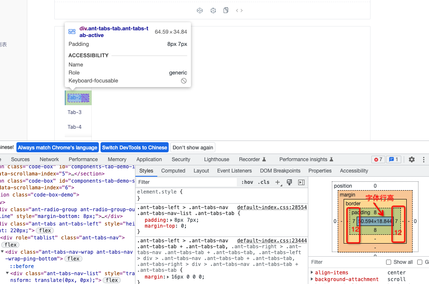Select the Tab-4 vertical tab
Viewport: 429px width, 284px height.
click(x=74, y=127)
